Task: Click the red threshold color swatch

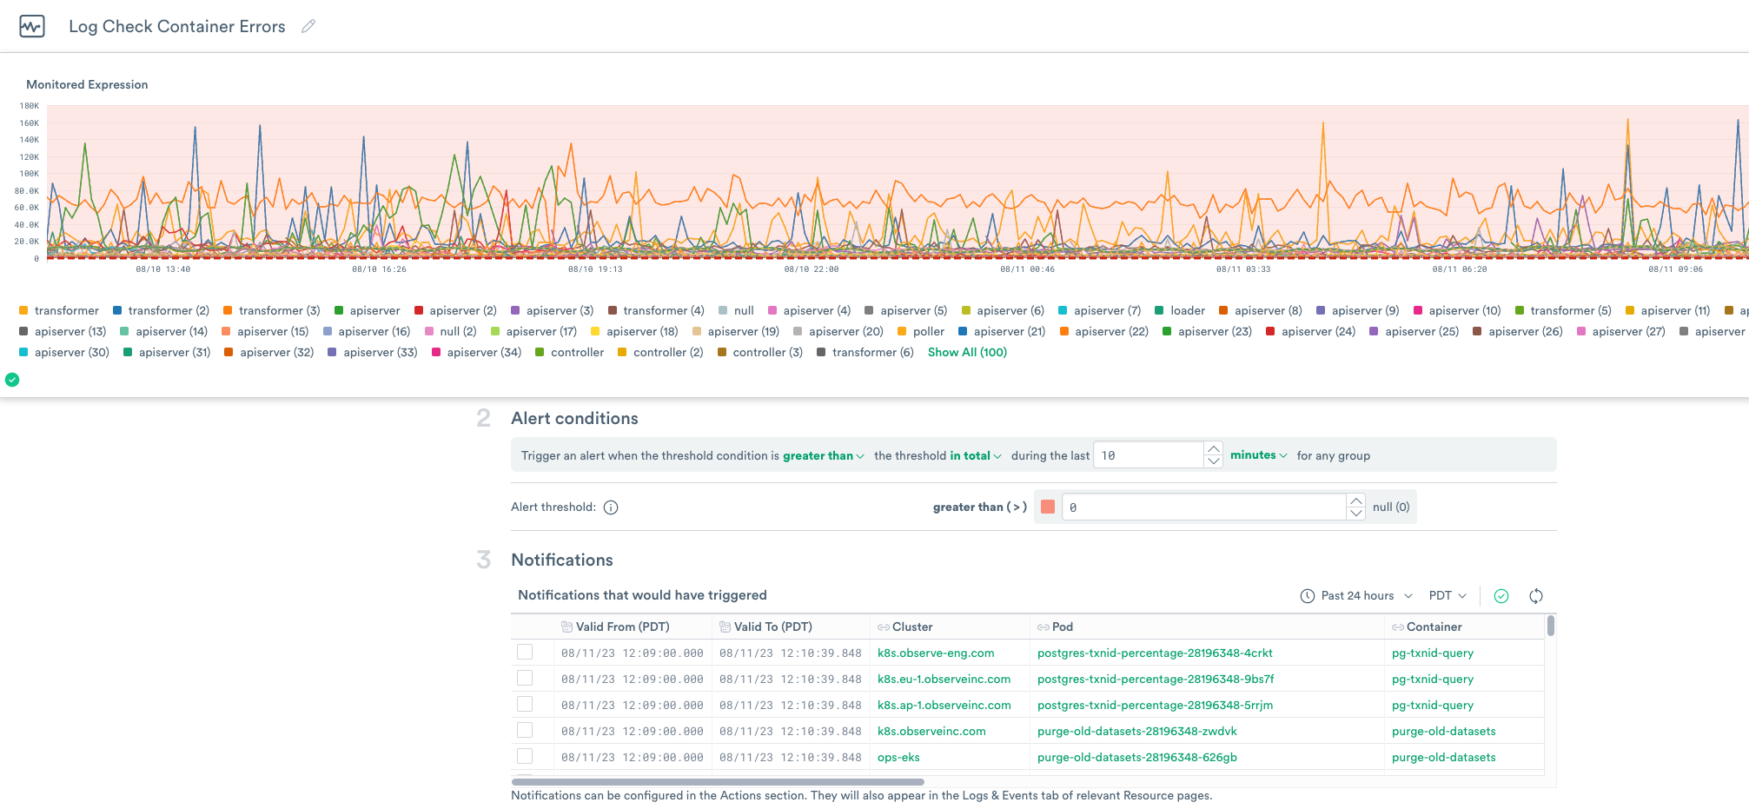Action: tap(1048, 507)
